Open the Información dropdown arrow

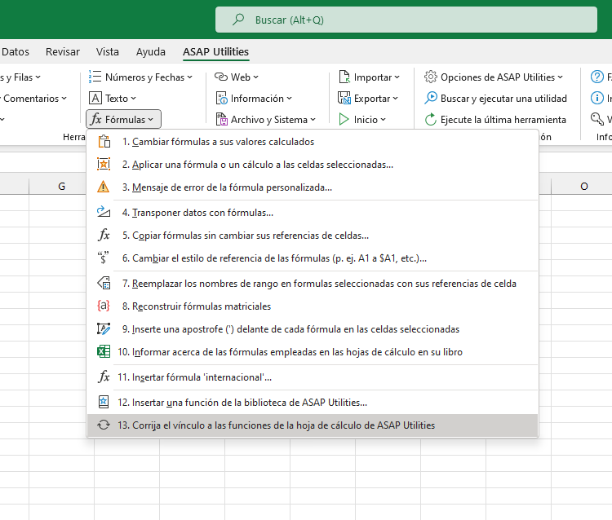coord(289,99)
